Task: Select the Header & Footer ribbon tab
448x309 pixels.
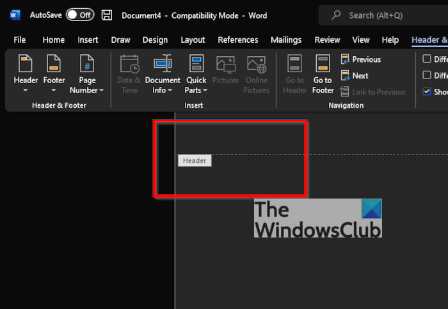Action: coord(429,40)
